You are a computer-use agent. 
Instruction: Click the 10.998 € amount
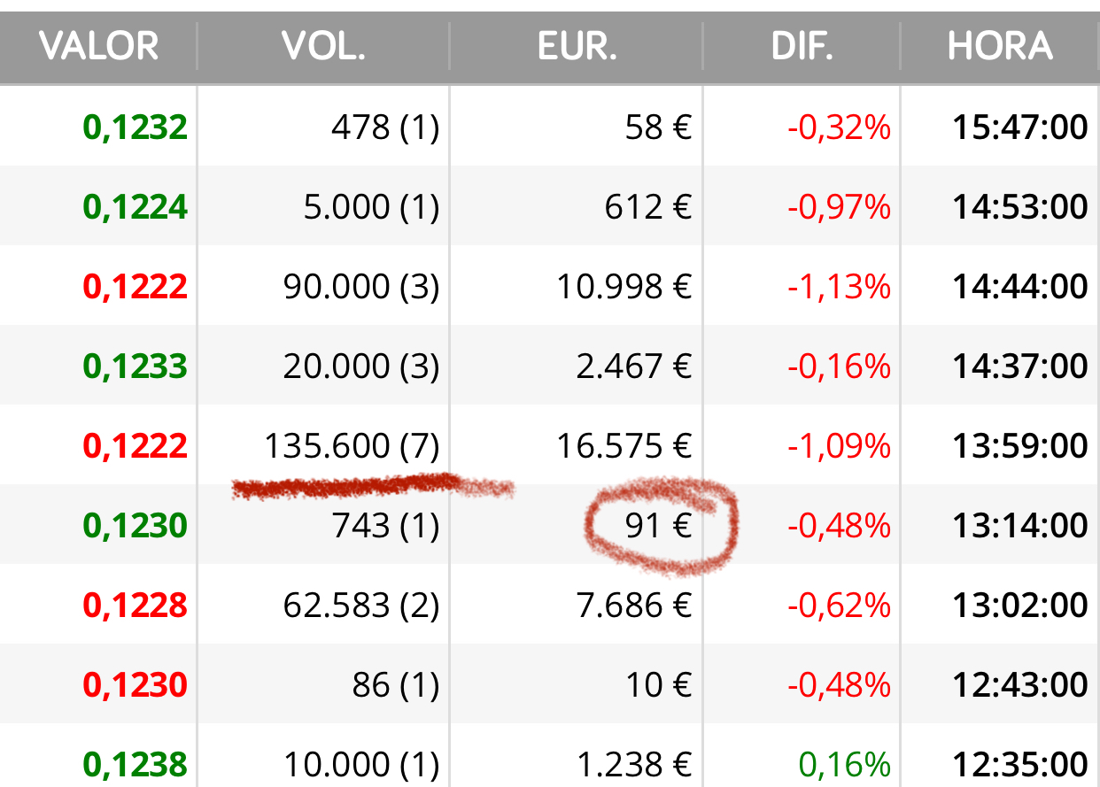[624, 287]
